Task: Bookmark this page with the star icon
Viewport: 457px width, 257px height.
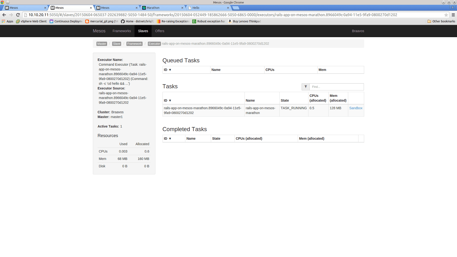Action: point(446,15)
